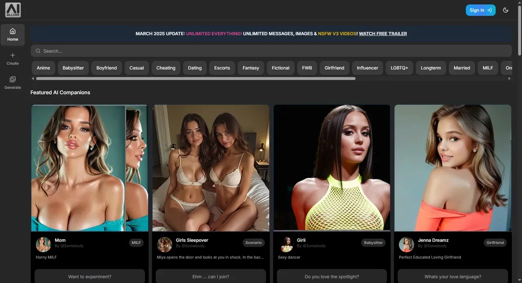The height and width of the screenshot is (283, 522).
Task: Select the FWB category chip
Action: [x=307, y=68]
